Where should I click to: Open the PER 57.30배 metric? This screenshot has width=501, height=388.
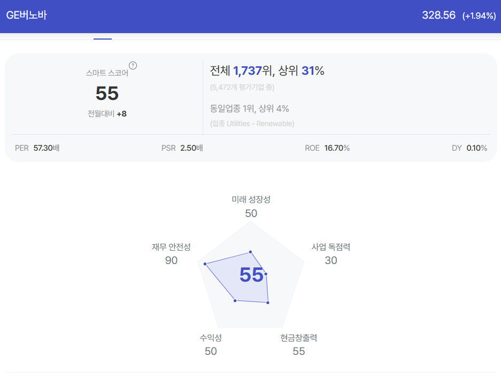point(37,148)
